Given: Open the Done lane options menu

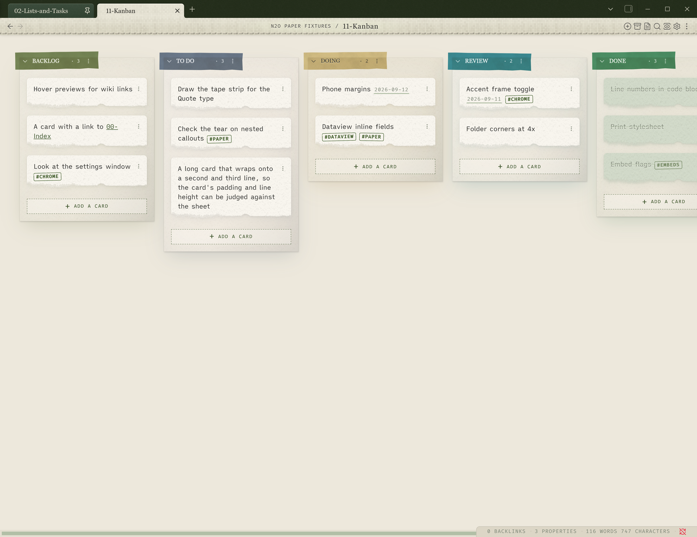Looking at the screenshot, I should click(x=665, y=61).
